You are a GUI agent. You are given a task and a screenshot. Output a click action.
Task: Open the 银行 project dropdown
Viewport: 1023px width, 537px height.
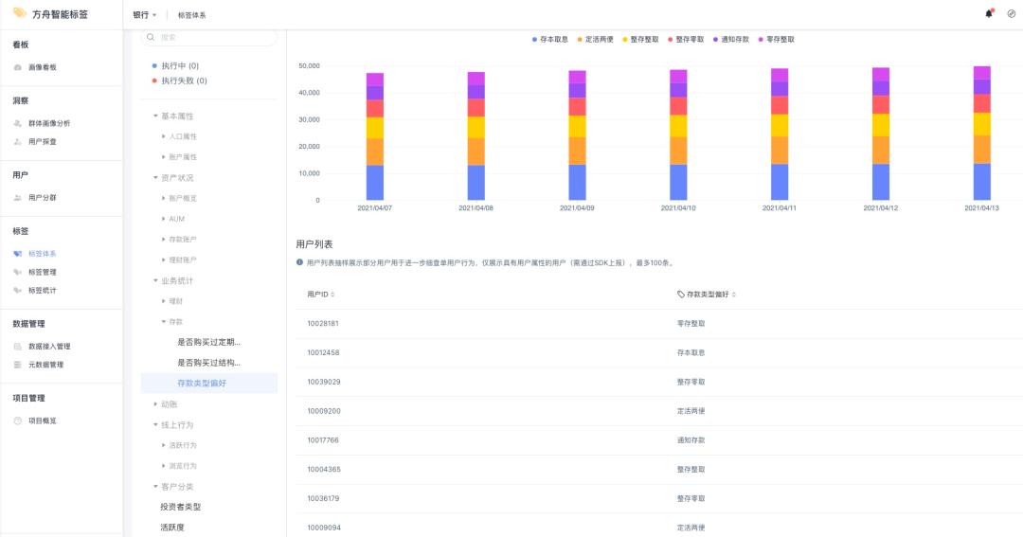[144, 15]
